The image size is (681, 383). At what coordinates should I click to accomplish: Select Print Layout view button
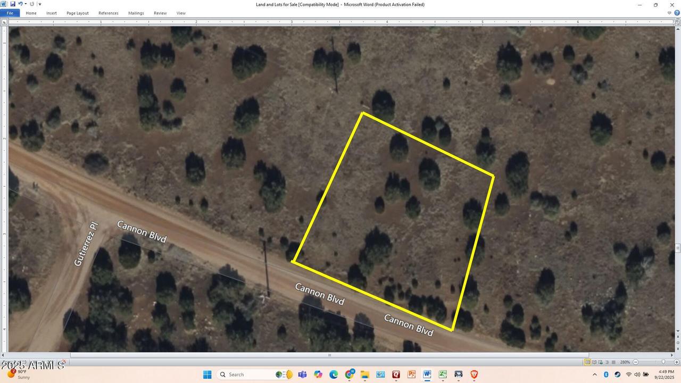click(587, 362)
